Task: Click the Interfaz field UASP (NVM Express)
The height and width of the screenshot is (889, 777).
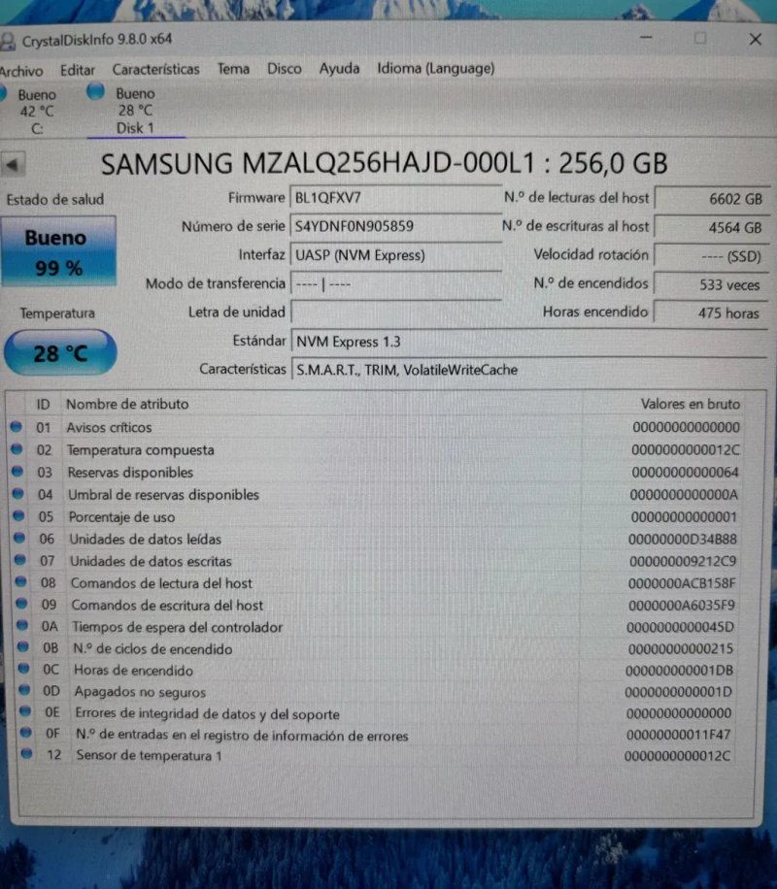Action: [x=395, y=255]
